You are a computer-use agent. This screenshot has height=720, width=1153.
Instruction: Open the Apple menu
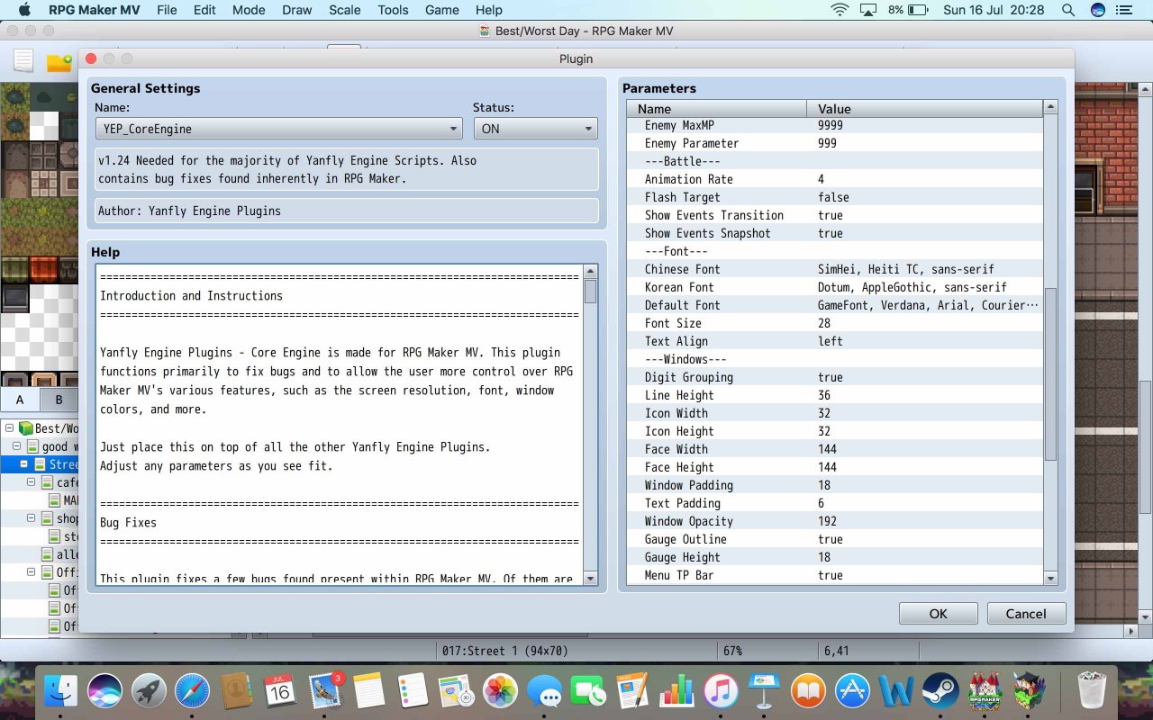[24, 10]
